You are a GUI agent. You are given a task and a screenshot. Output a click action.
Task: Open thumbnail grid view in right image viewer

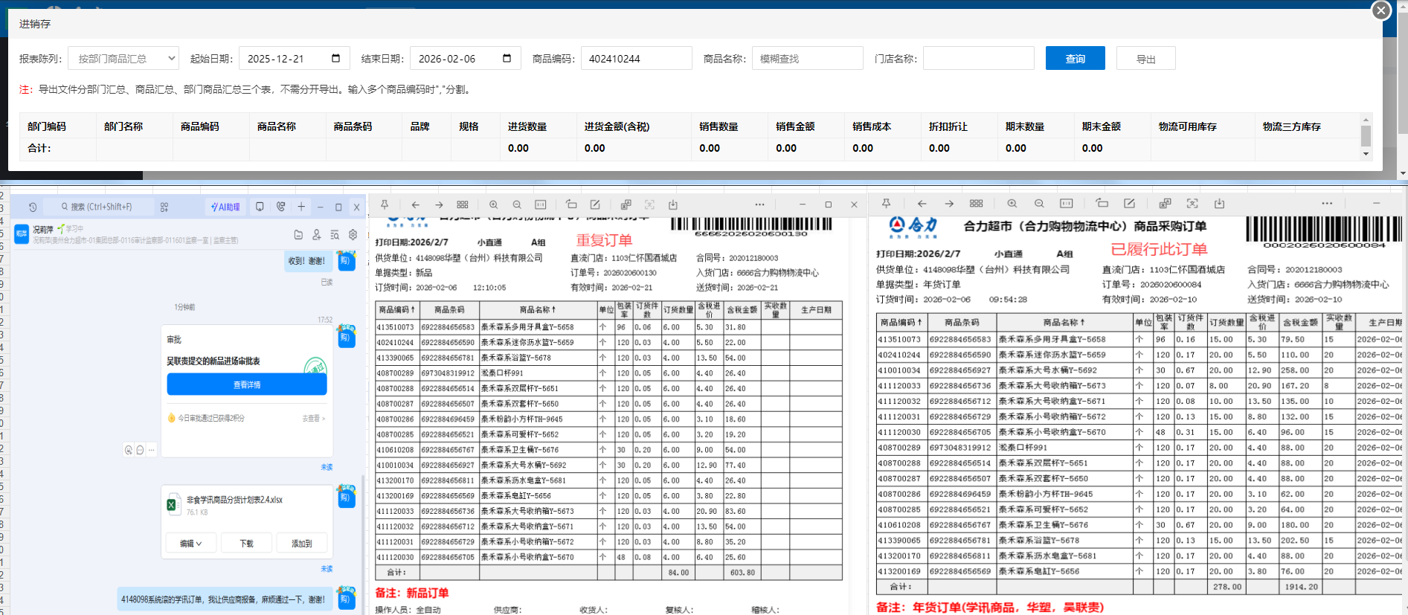tap(977, 203)
